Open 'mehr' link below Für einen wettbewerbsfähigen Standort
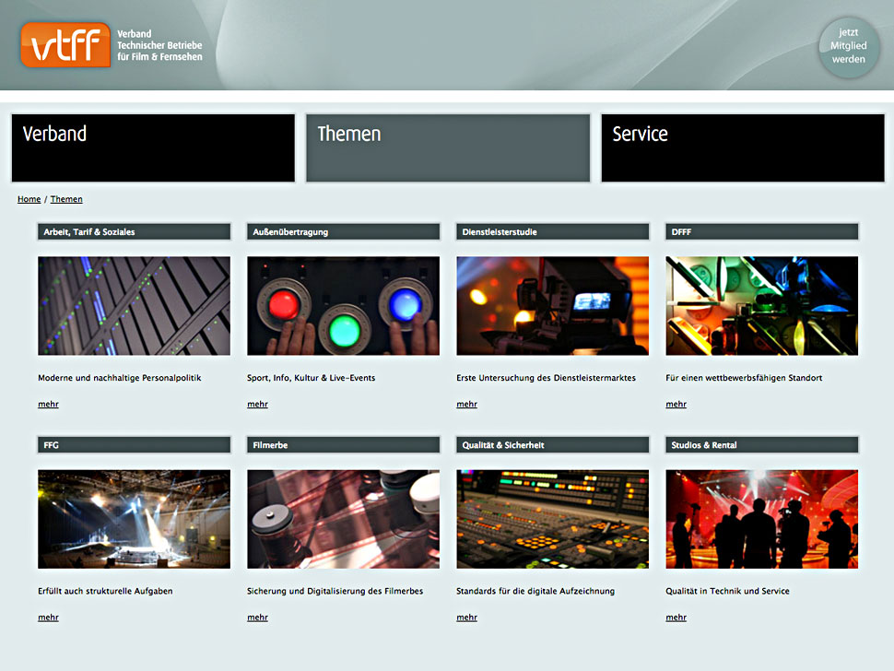This screenshot has width=894, height=671. [x=676, y=405]
